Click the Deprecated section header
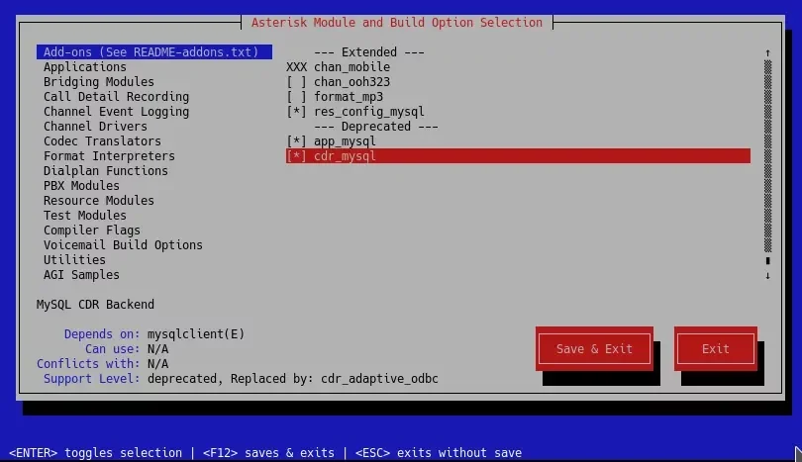The width and height of the screenshot is (802, 462). [x=376, y=127]
